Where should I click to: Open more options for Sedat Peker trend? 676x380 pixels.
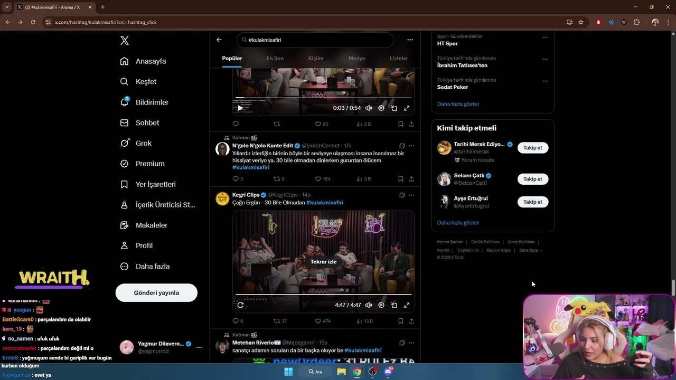(545, 81)
